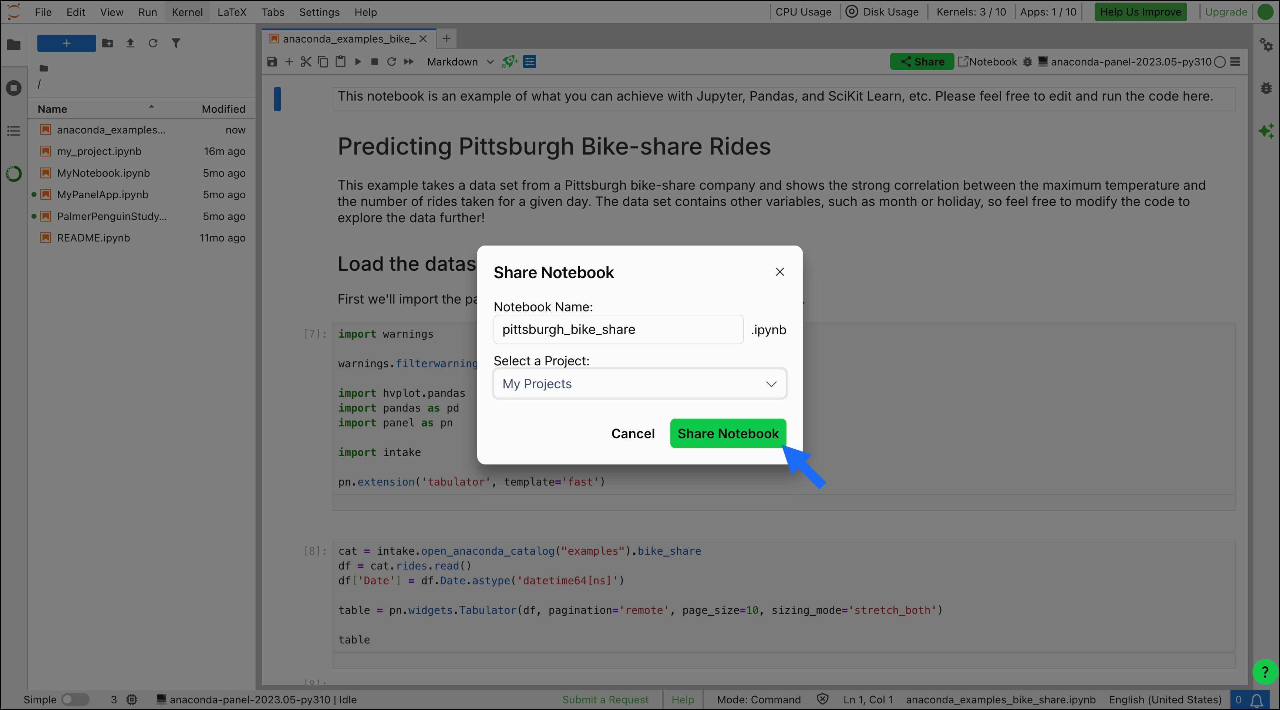This screenshot has width=1280, height=710.
Task: Open the Help menu in menu bar
Action: [365, 12]
